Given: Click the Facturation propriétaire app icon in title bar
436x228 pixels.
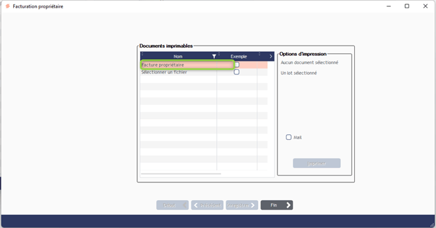Looking at the screenshot, I should (8, 6).
